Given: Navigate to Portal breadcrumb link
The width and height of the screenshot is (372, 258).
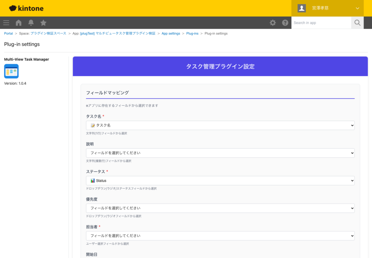Looking at the screenshot, I should point(8,33).
